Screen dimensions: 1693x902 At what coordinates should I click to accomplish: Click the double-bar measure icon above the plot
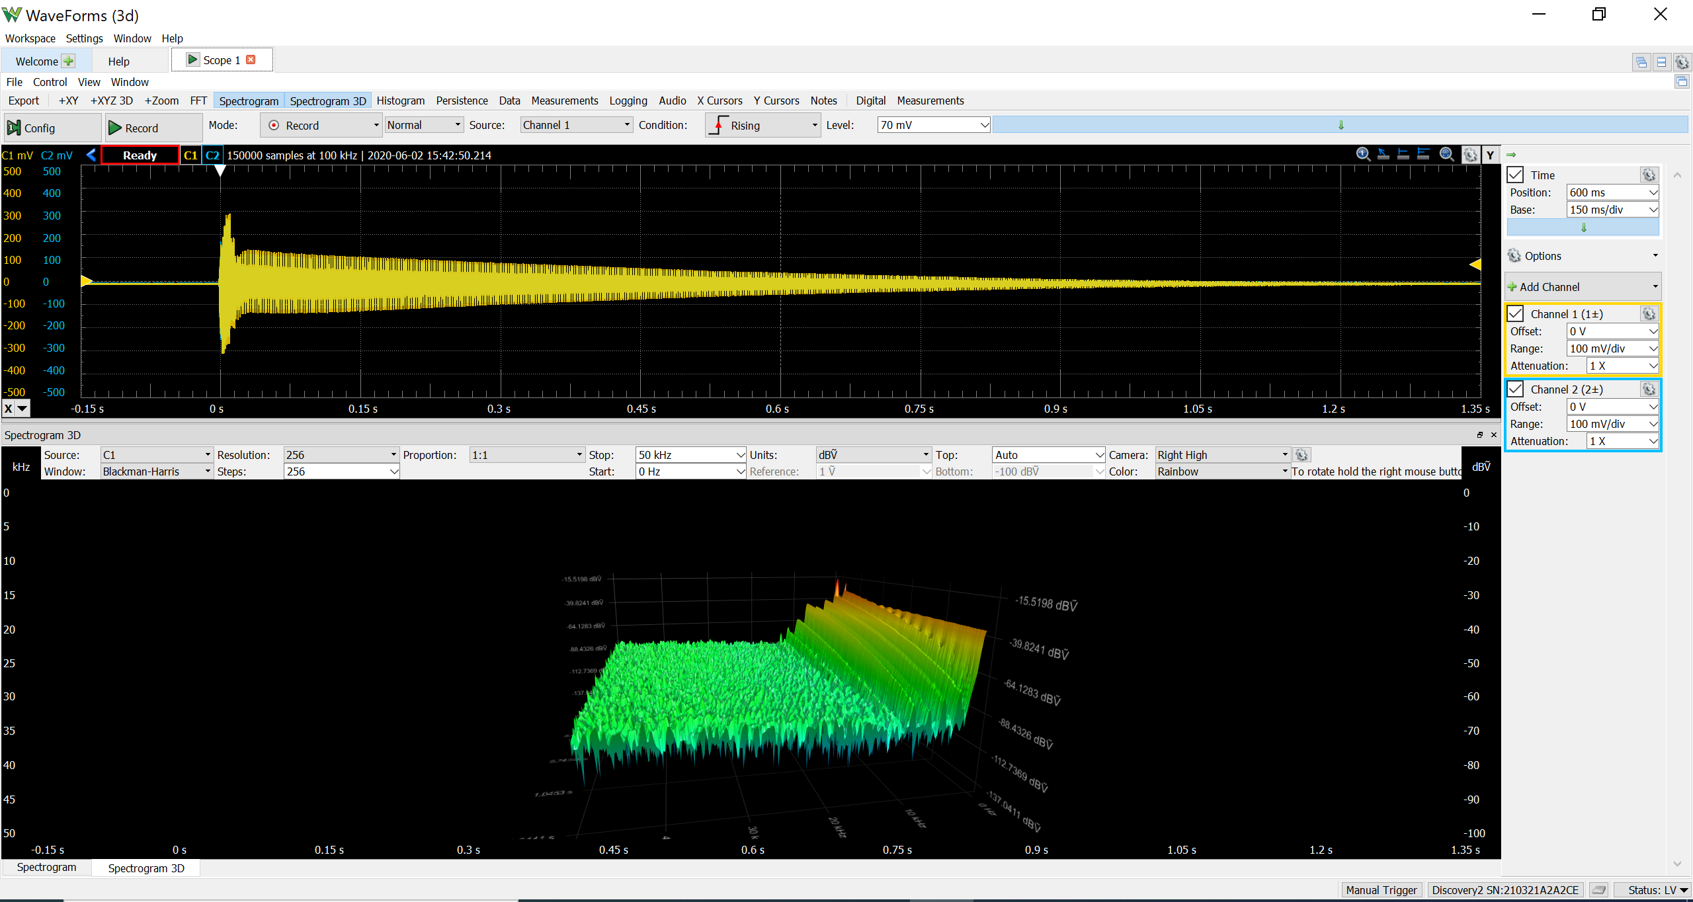pyautogui.click(x=1424, y=155)
